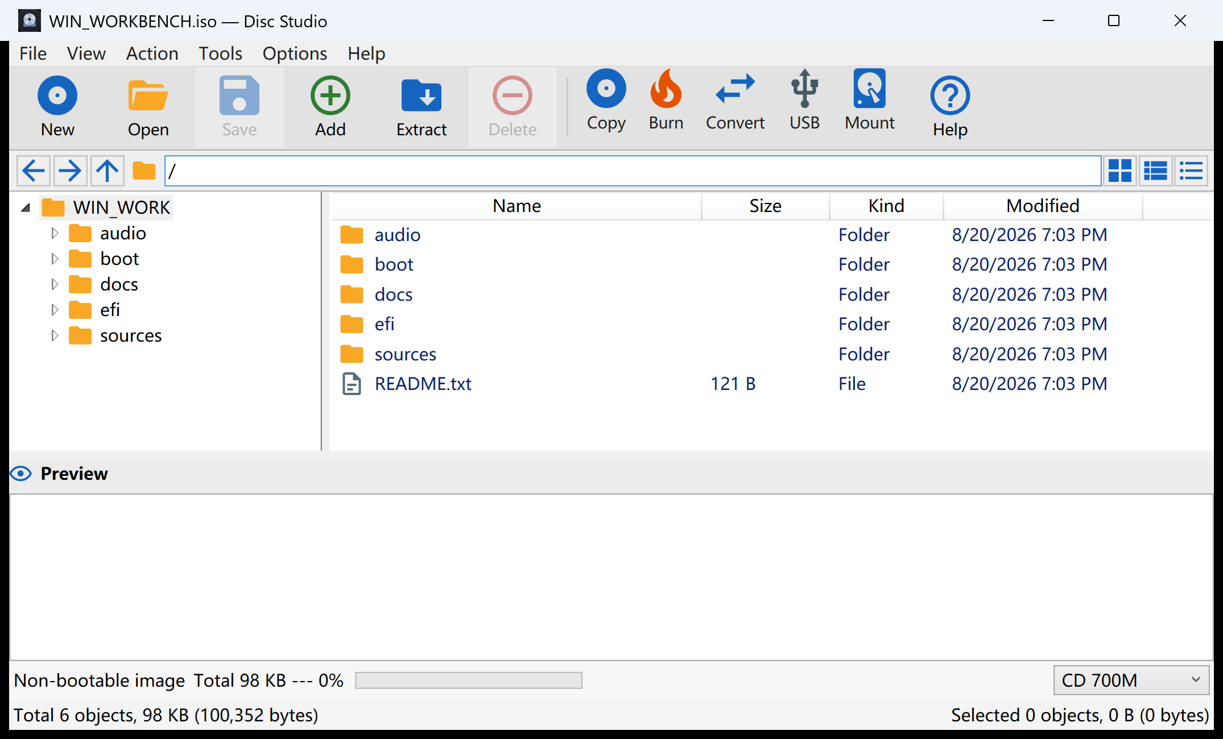Open the File menu
Viewport: 1223px width, 739px height.
pos(33,53)
